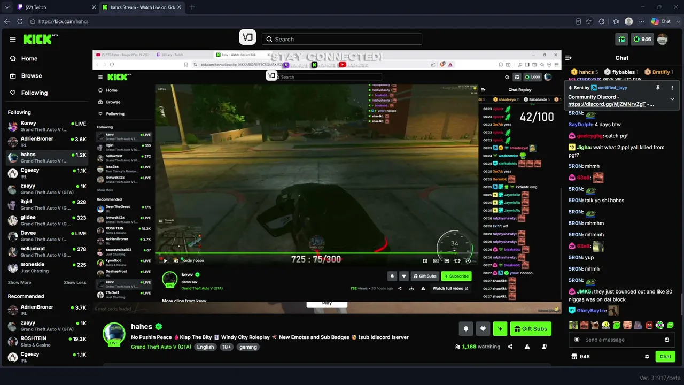Screen dimensions: 684x385
Task: Click the KICK logo
Action: coord(40,39)
